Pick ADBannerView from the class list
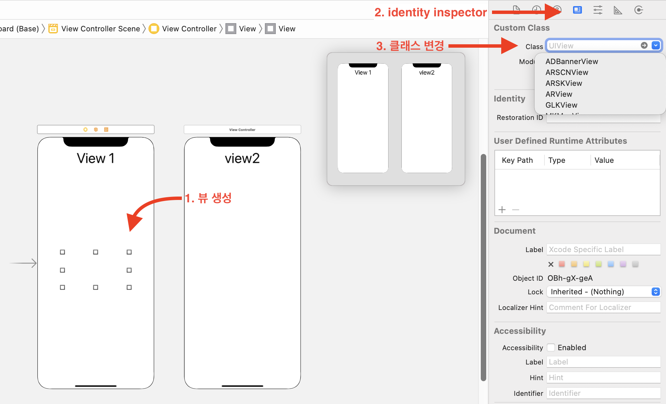The height and width of the screenshot is (404, 666). (571, 61)
